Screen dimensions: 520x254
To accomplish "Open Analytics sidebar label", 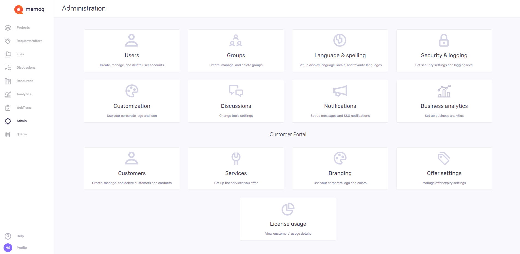I will [24, 94].
